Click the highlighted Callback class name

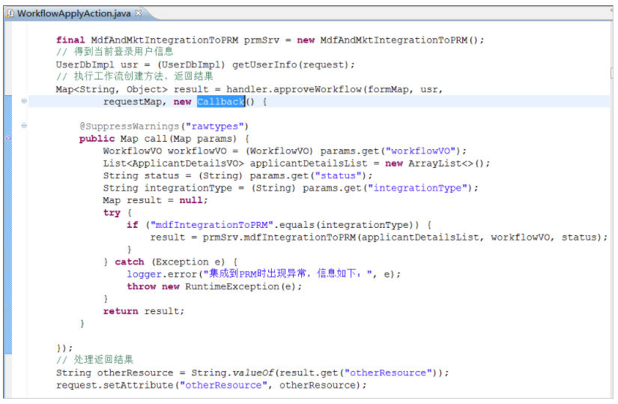click(221, 102)
